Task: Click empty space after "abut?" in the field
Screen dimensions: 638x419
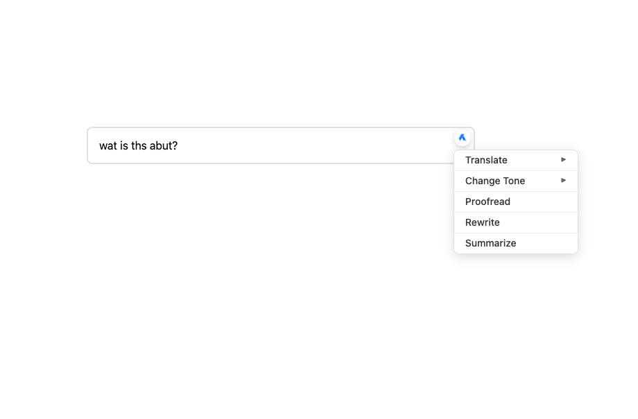Action: [x=312, y=145]
